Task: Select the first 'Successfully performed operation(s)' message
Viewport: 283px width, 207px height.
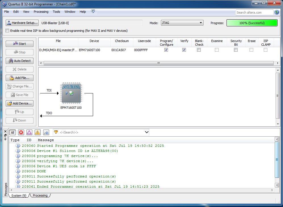Action: [x=76, y=176]
